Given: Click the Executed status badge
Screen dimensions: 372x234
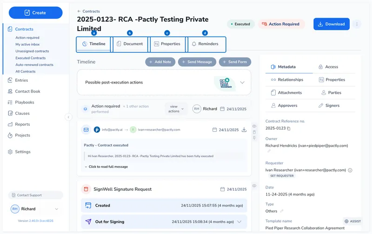Looking at the screenshot, I should (x=240, y=24).
